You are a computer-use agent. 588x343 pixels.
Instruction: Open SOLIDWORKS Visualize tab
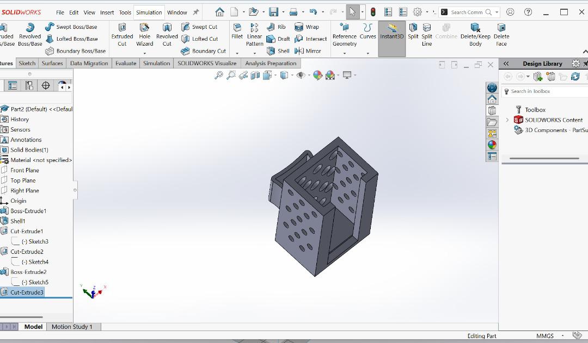tap(207, 63)
